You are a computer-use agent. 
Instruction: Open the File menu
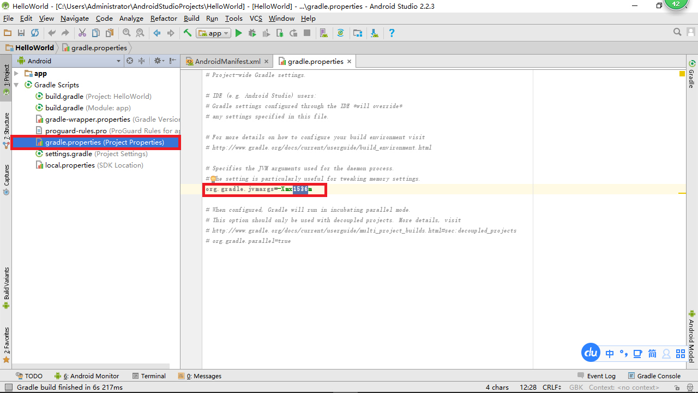click(x=8, y=18)
